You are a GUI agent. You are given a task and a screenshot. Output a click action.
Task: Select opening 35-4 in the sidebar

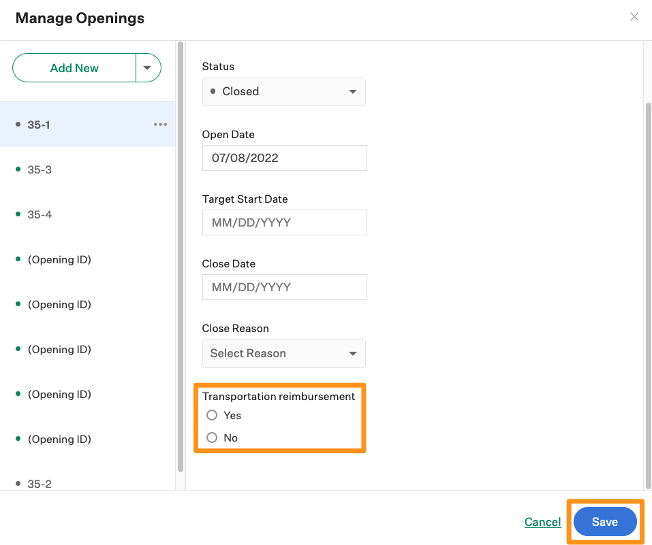[x=39, y=214]
